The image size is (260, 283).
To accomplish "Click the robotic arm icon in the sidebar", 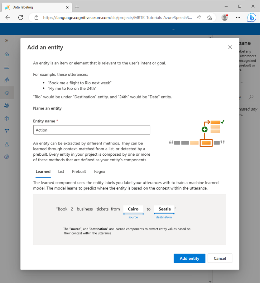I will 7,80.
